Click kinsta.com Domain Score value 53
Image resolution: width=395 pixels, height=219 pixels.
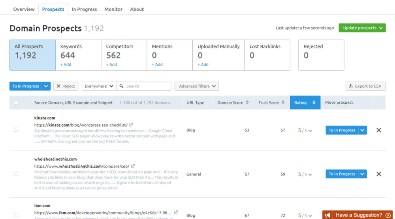247,130
